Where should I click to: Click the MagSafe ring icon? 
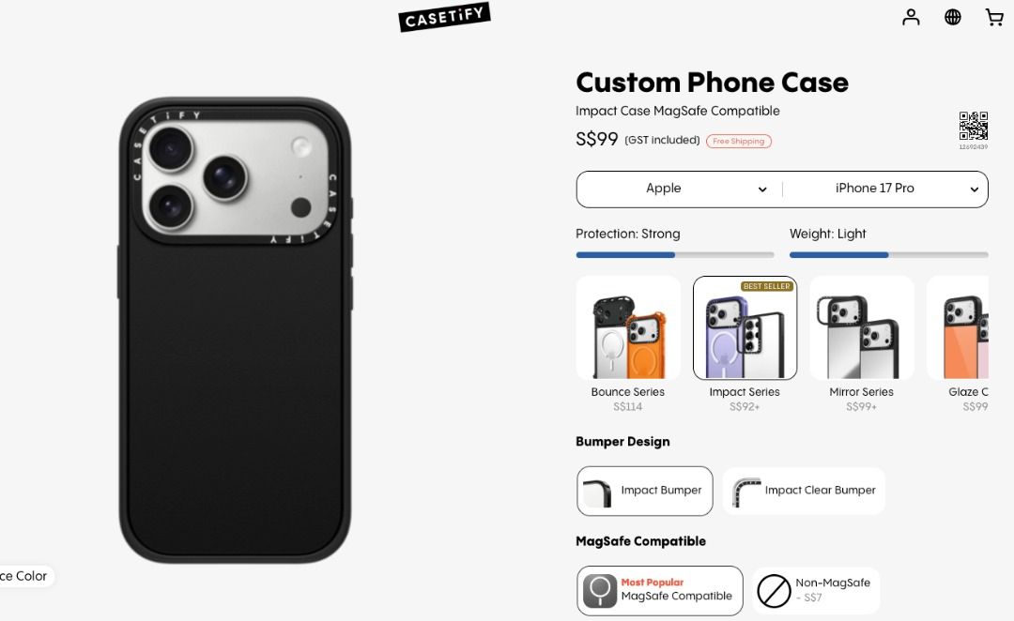pyautogui.click(x=599, y=591)
